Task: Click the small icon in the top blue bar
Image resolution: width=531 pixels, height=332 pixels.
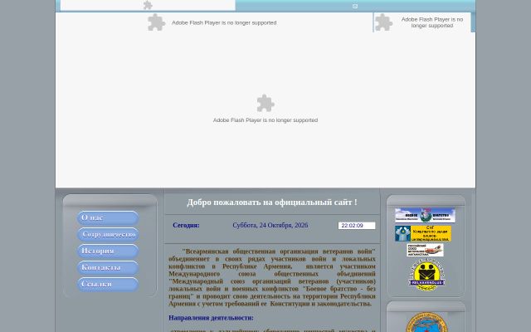Action: pos(355,6)
